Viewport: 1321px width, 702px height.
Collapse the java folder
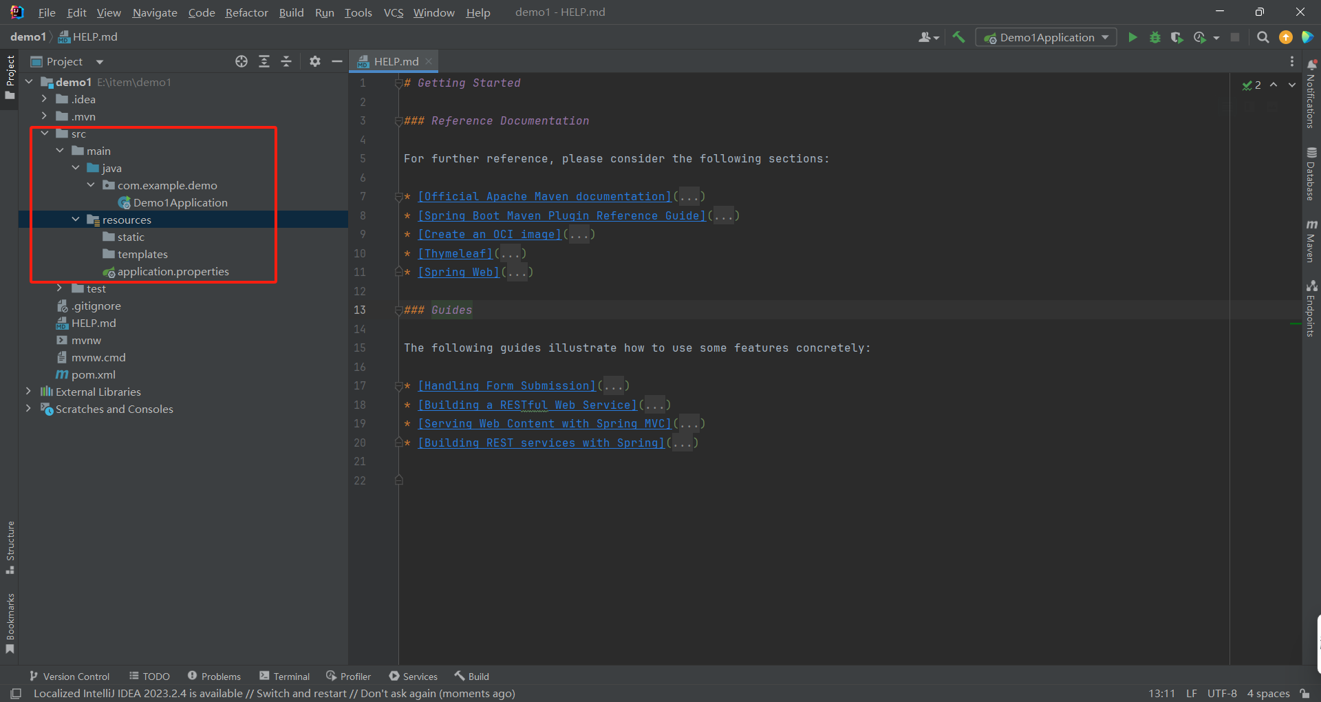[76, 168]
